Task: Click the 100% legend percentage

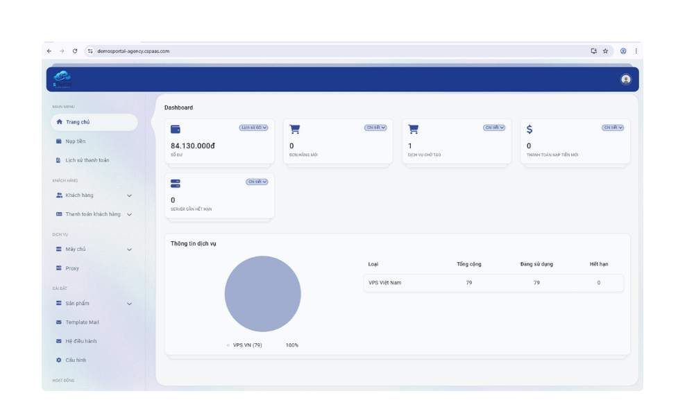Action: (291, 345)
